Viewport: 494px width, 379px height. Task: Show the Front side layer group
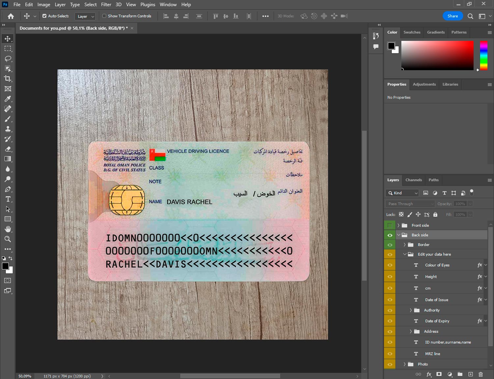(x=390, y=225)
